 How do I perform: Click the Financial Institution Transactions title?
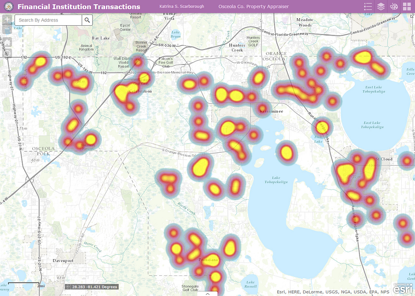point(79,7)
